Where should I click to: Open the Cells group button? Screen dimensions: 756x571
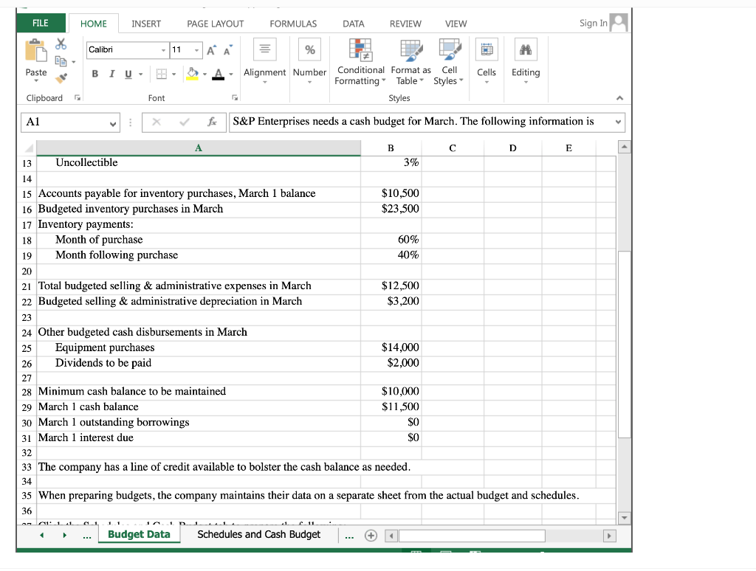click(487, 62)
